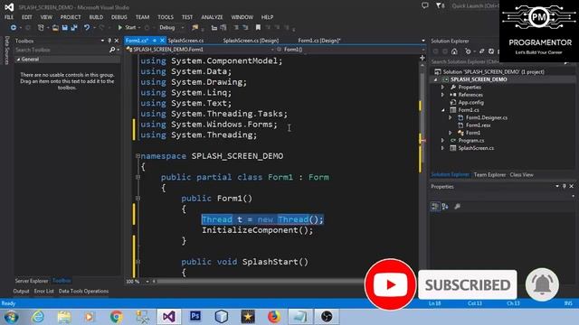Click the Photoshop icon in taskbar
The height and width of the screenshot is (325, 579).
[195, 316]
